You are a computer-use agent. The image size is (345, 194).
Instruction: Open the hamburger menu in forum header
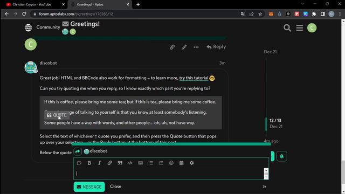pos(300,28)
